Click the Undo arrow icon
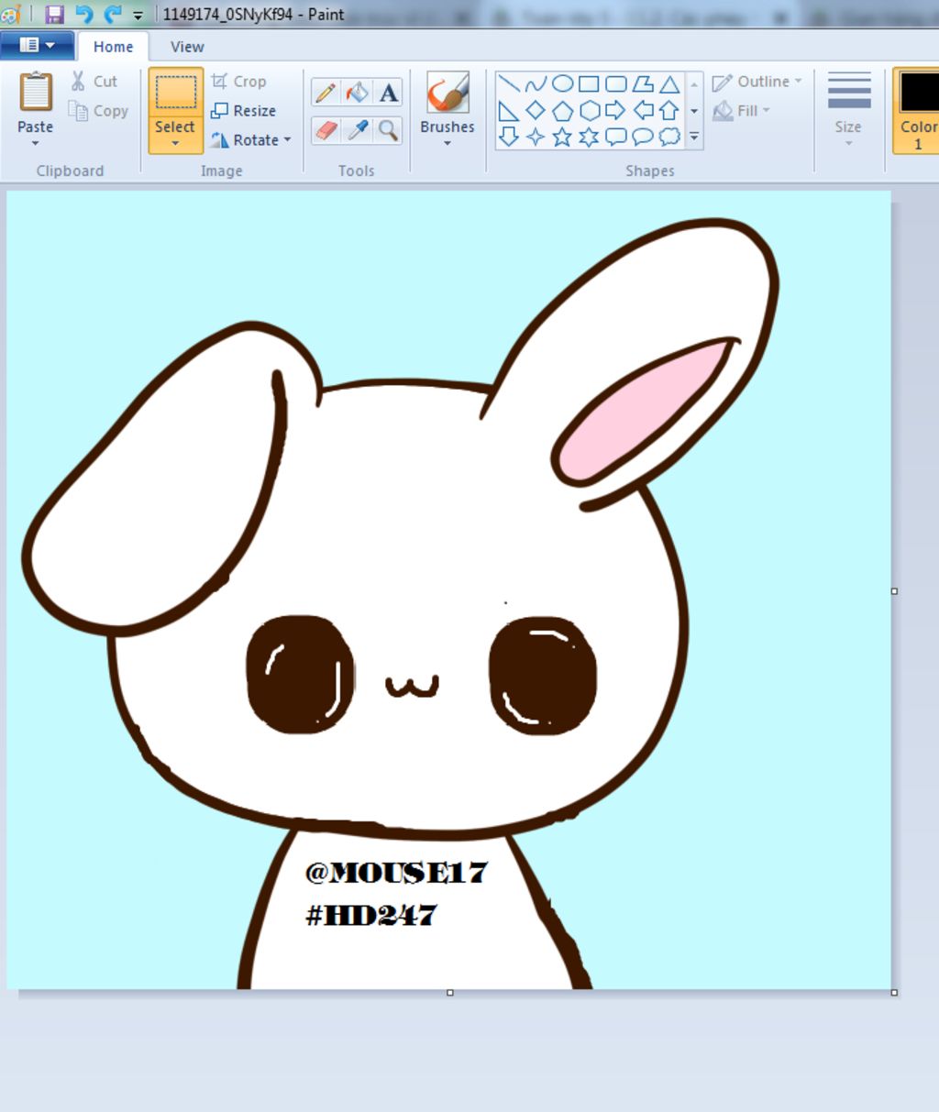This screenshot has height=1112, width=939. point(83,14)
